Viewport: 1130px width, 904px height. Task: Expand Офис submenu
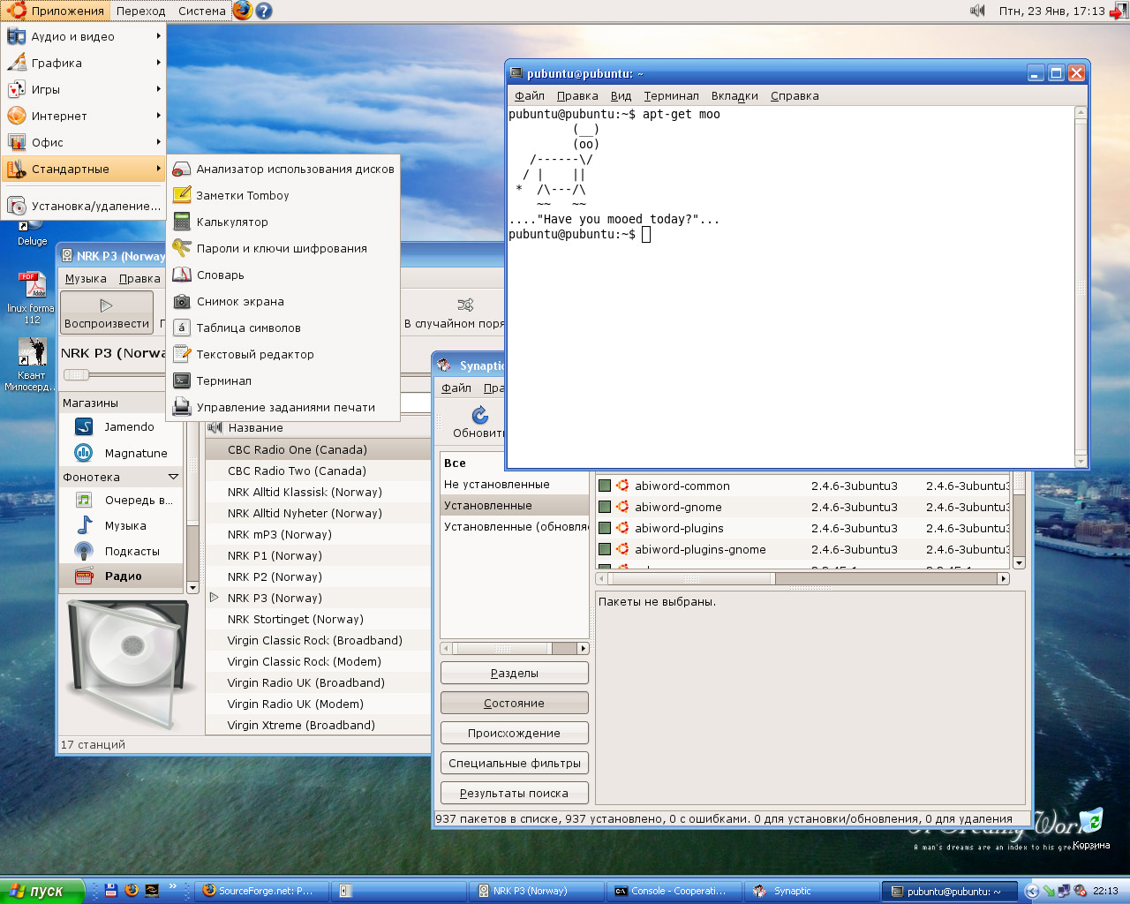[x=83, y=142]
